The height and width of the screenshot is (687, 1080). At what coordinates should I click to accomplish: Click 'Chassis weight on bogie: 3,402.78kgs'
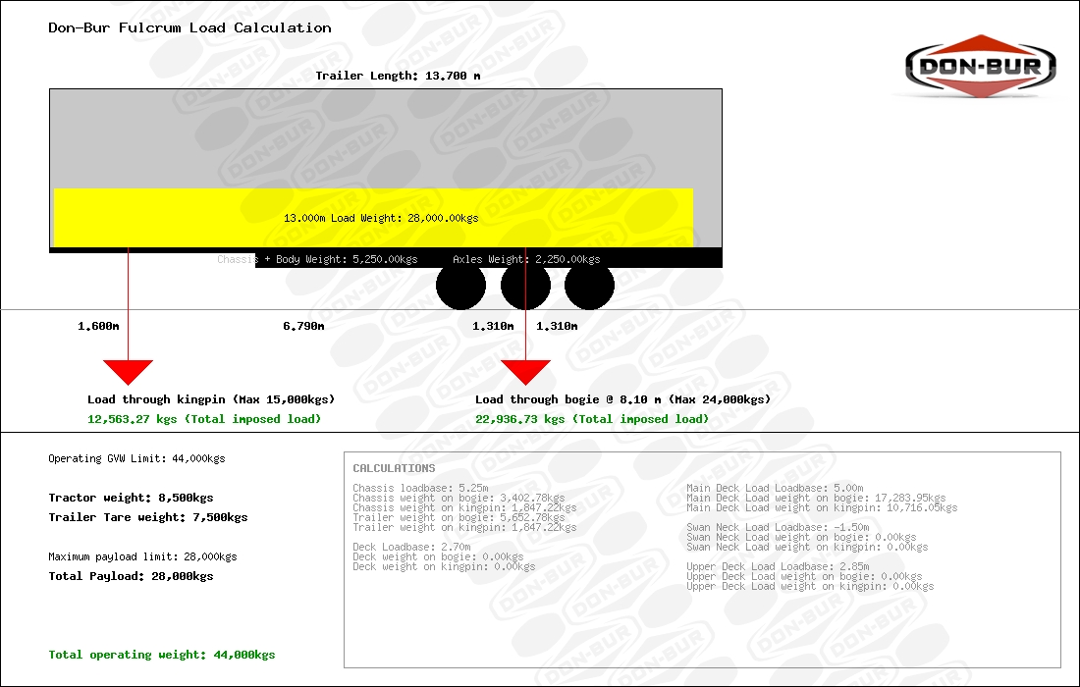[x=459, y=498]
